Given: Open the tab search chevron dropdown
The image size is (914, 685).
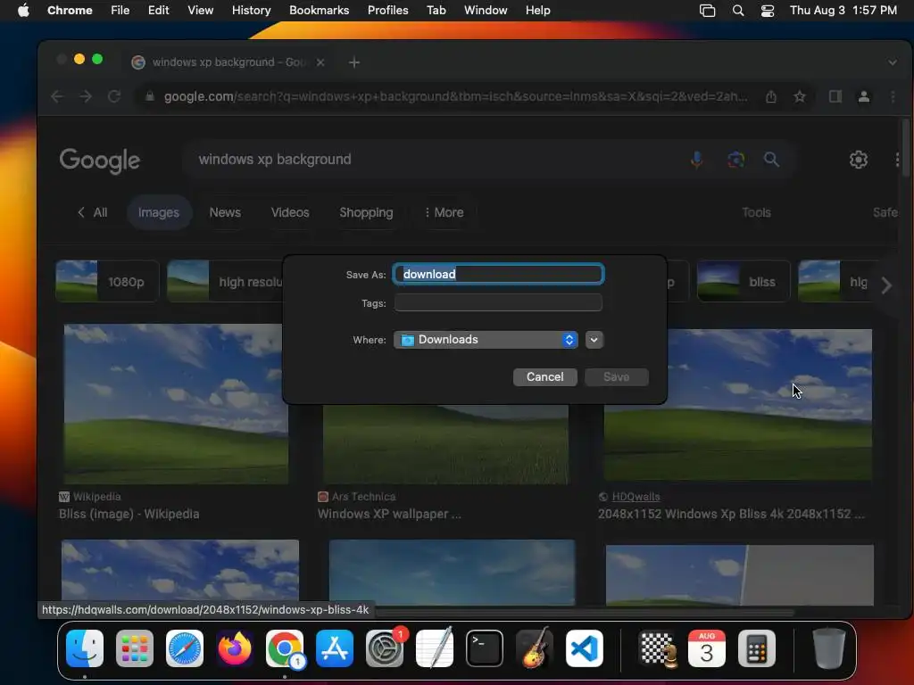Looking at the screenshot, I should [x=893, y=62].
